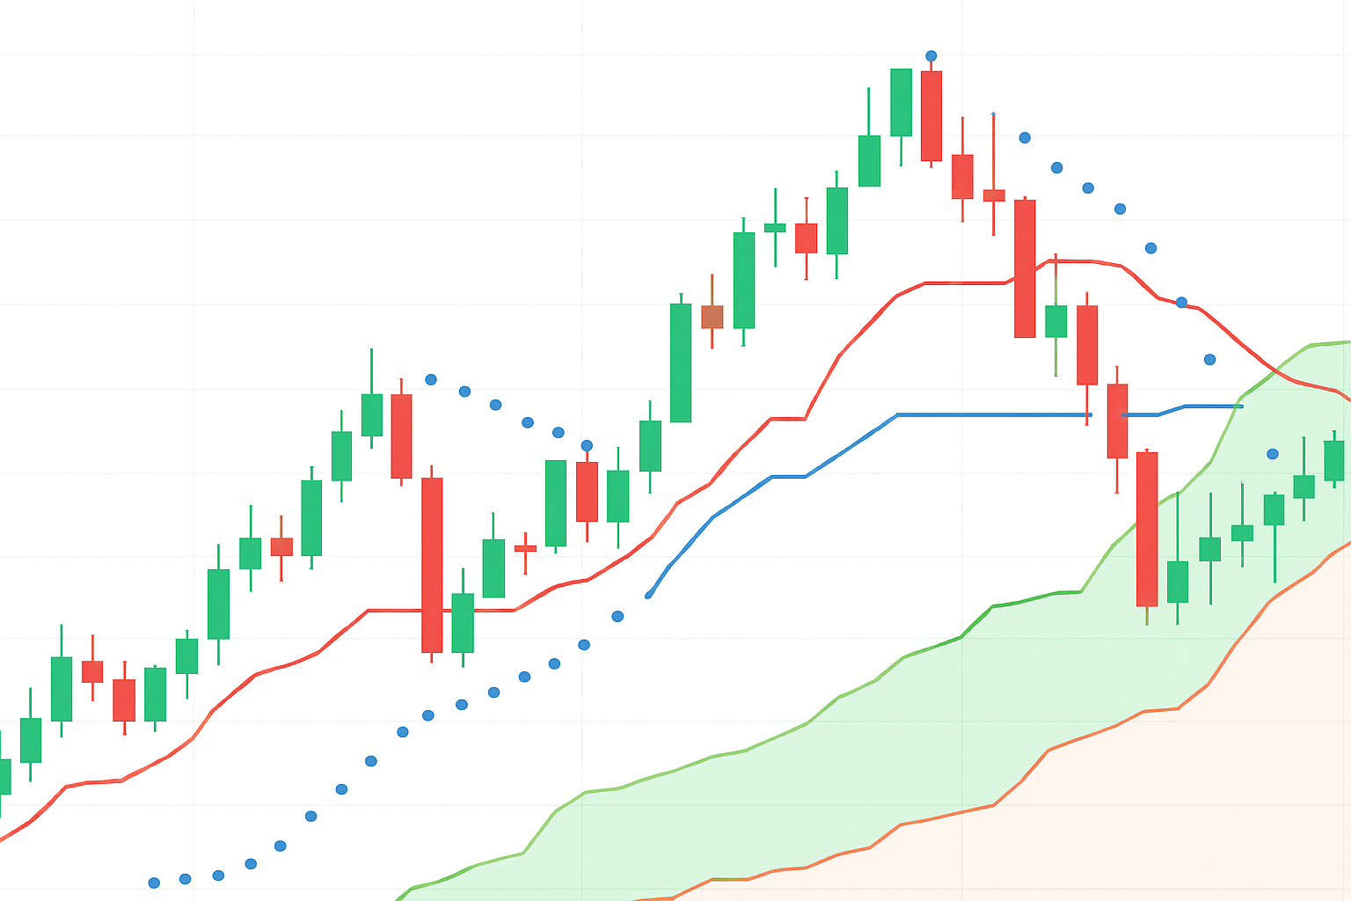Screen dimensions: 1351x901
Task: Click the brownish-orange candle in the uptrend
Action: click(712, 317)
